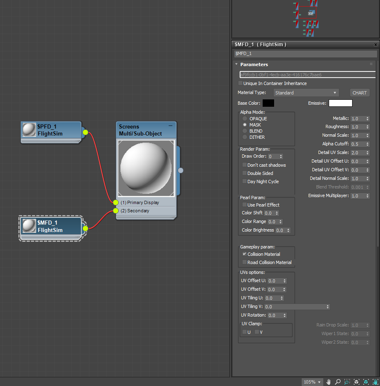380x386 pixels.
Task: Click the UV Offset V spinner arrows
Action: [x=284, y=289]
